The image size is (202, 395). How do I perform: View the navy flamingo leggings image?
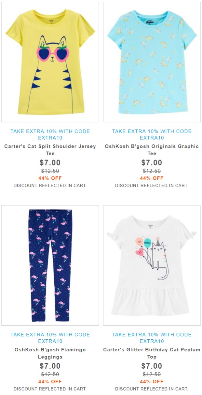pyautogui.click(x=50, y=265)
